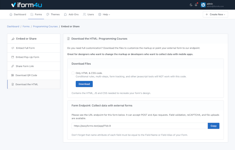Click the Themes palette icon
This screenshot has width=235, height=150.
pyautogui.click(x=48, y=14)
